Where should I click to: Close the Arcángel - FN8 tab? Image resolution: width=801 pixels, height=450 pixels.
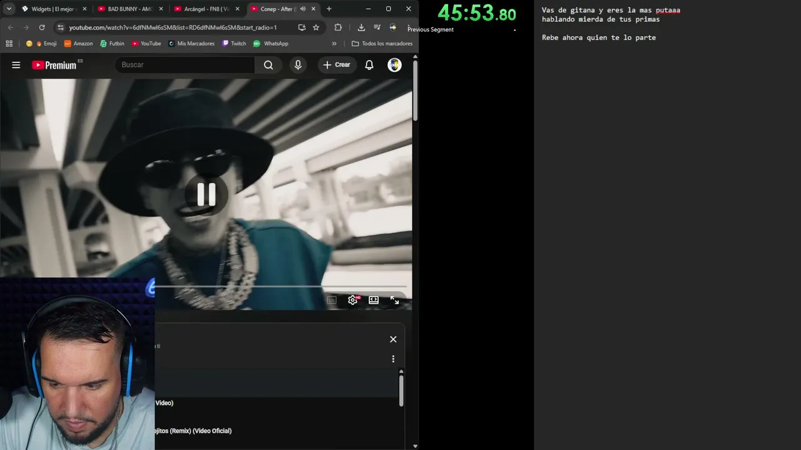pyautogui.click(x=237, y=9)
